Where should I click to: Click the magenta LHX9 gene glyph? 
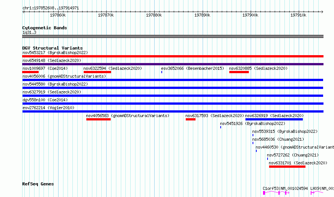317,193
